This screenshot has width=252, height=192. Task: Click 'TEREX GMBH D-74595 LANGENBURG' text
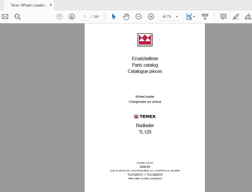(x=145, y=178)
